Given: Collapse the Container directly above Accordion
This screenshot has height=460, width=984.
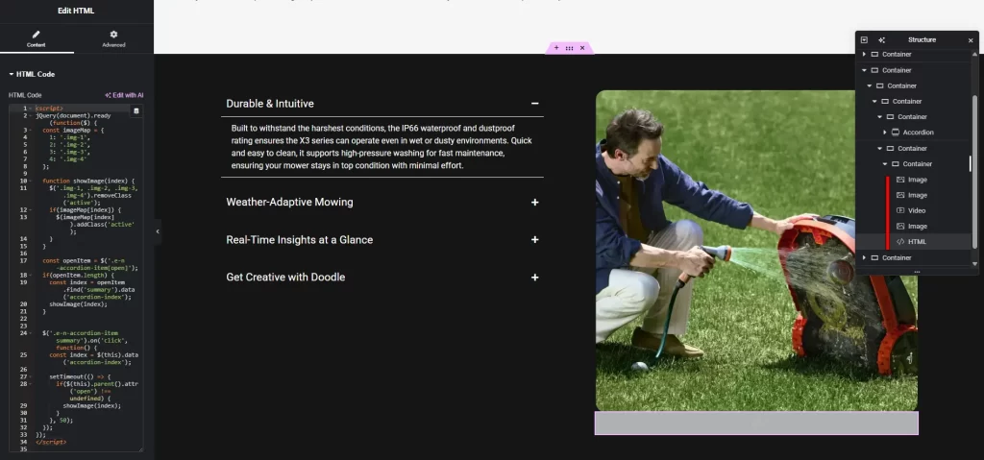Looking at the screenshot, I should (880, 117).
